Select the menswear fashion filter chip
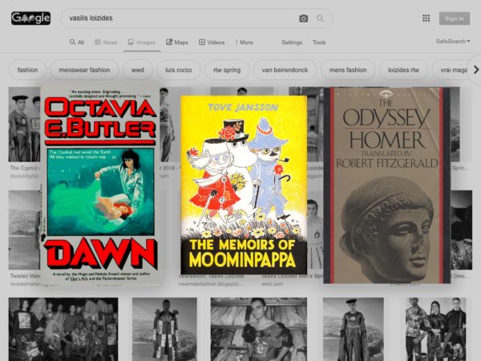This screenshot has height=361, width=481. pos(84,70)
